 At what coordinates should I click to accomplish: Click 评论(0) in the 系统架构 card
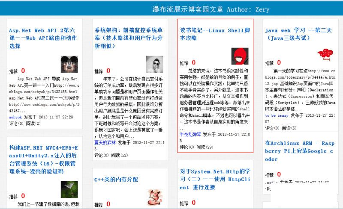pos(102,155)
